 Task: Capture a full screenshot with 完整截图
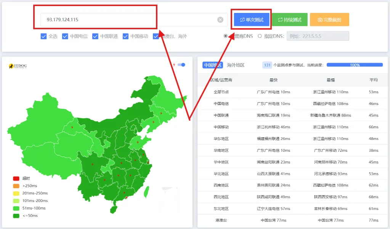click(329, 20)
